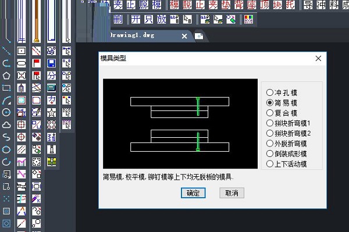Screen dimensions: 349x232
Task: Select the multiple points tool
Action: [6, 199]
